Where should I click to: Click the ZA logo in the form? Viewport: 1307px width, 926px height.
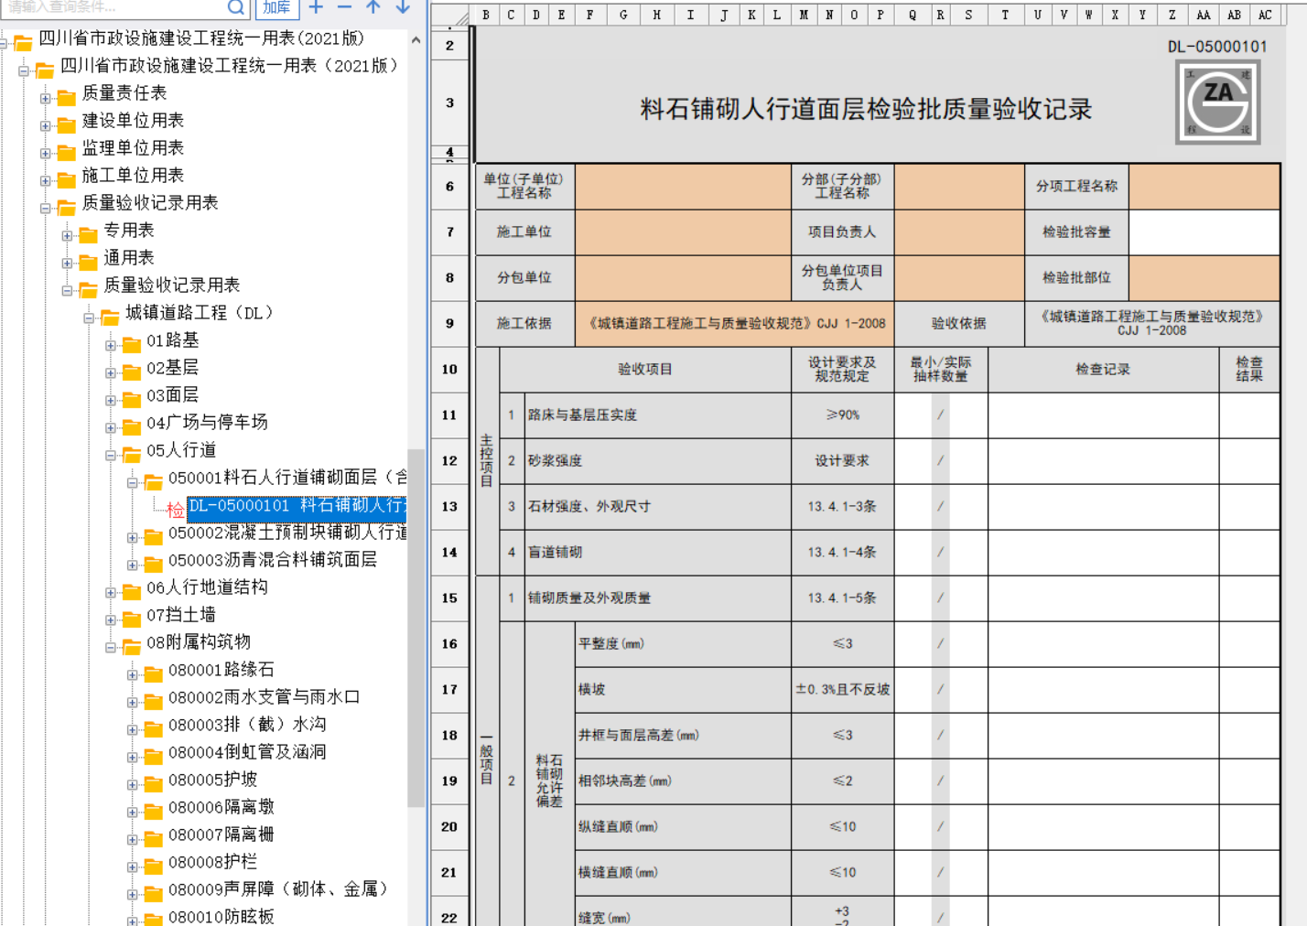[1217, 102]
